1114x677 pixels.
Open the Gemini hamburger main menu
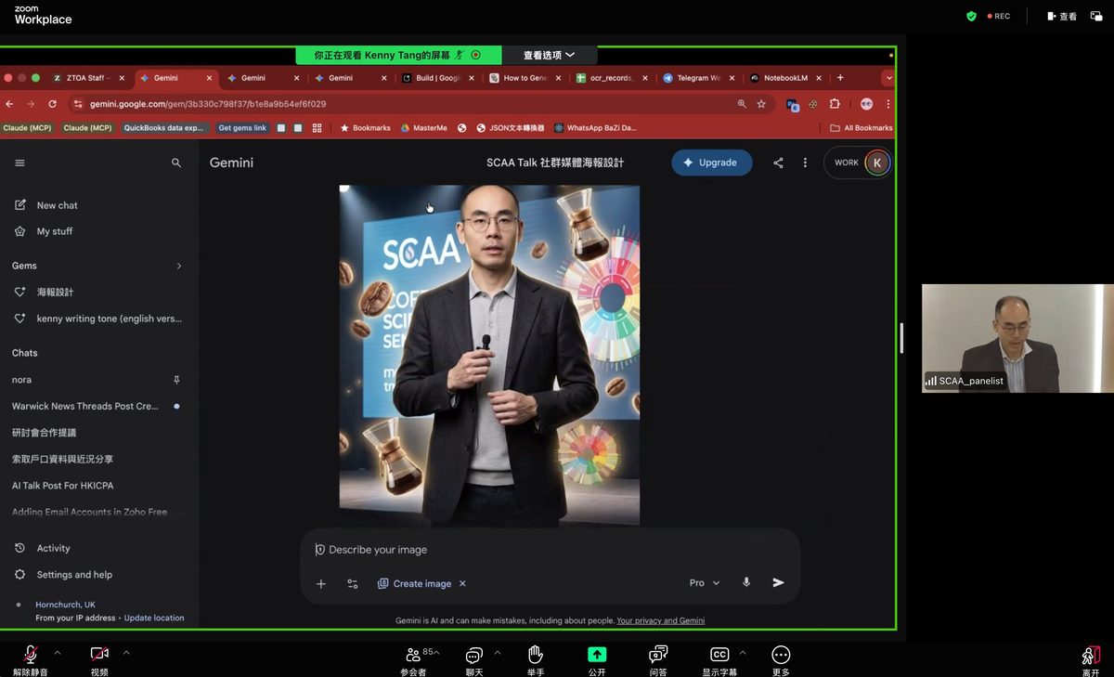tap(19, 163)
